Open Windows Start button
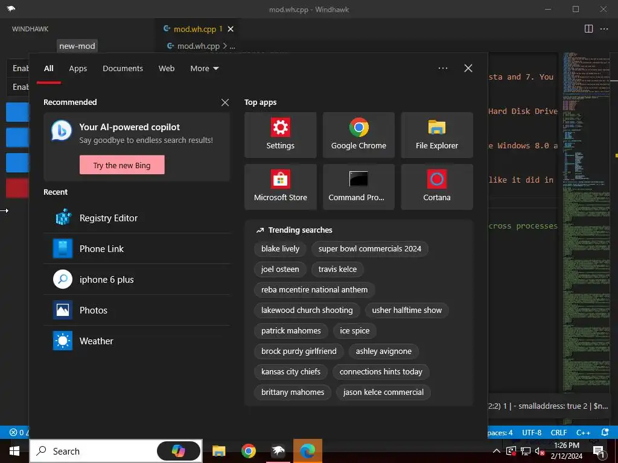The image size is (618, 463). coord(14,451)
